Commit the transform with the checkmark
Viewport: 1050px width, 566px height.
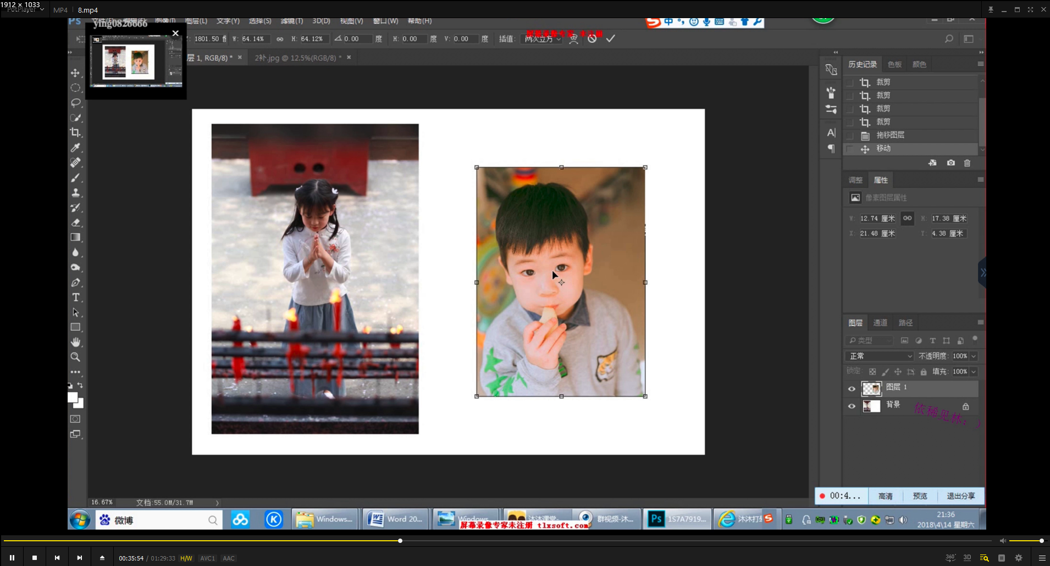[610, 38]
